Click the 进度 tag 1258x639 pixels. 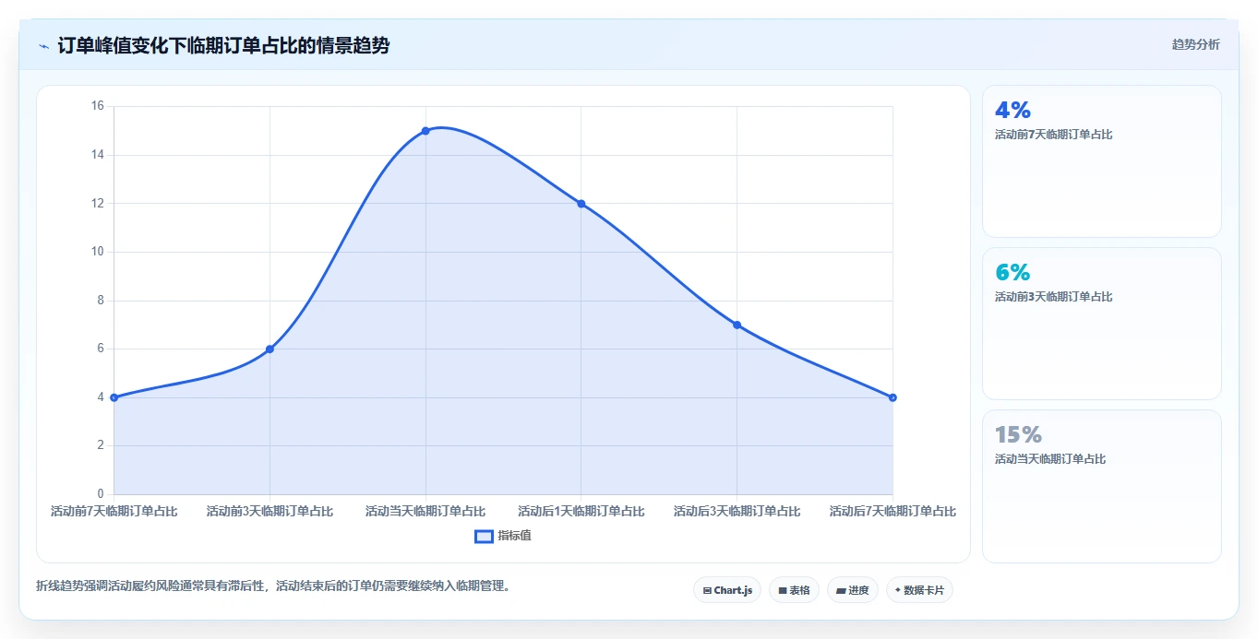853,590
